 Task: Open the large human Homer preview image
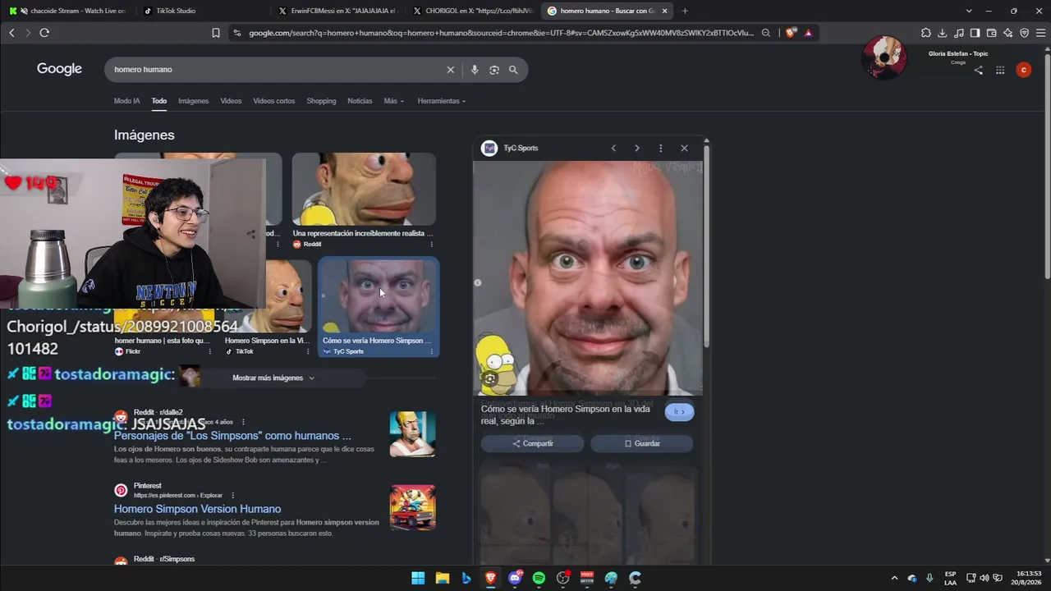[x=588, y=278]
